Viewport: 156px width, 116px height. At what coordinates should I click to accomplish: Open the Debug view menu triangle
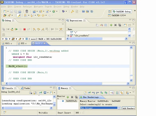tap(63, 24)
